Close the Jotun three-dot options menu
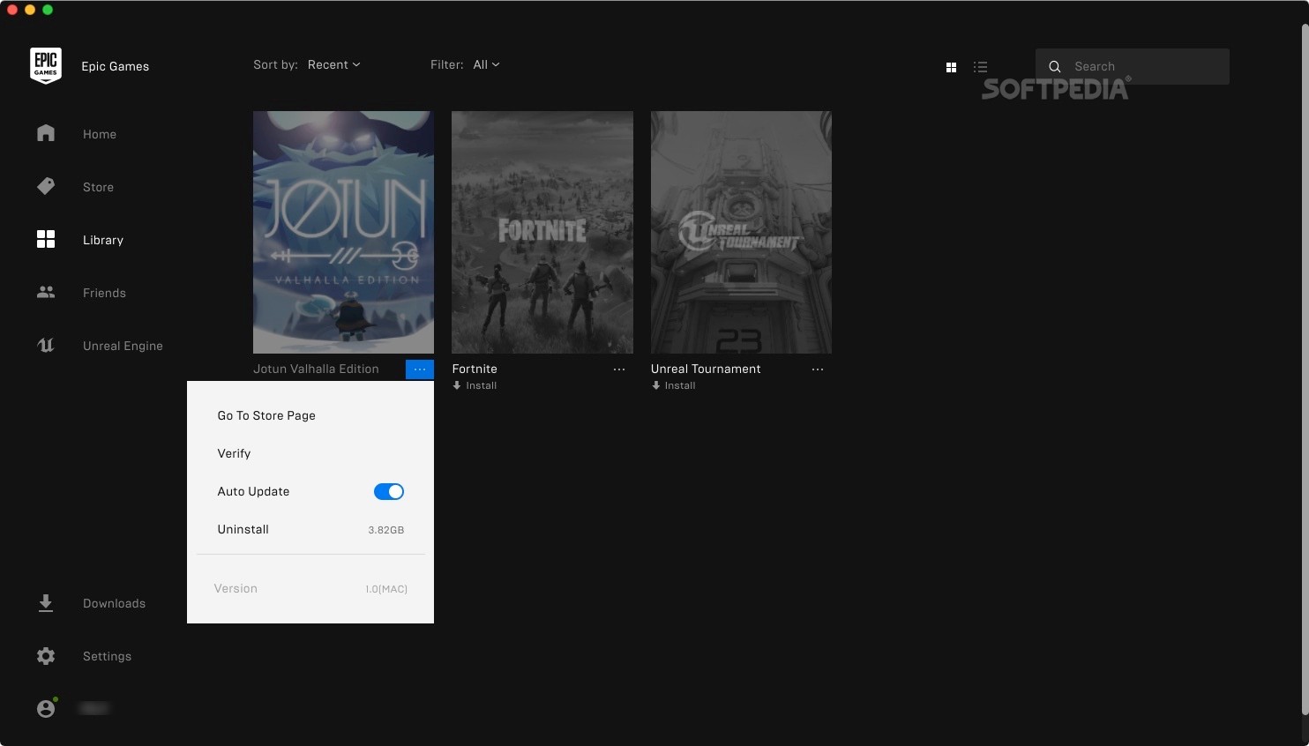 point(420,369)
